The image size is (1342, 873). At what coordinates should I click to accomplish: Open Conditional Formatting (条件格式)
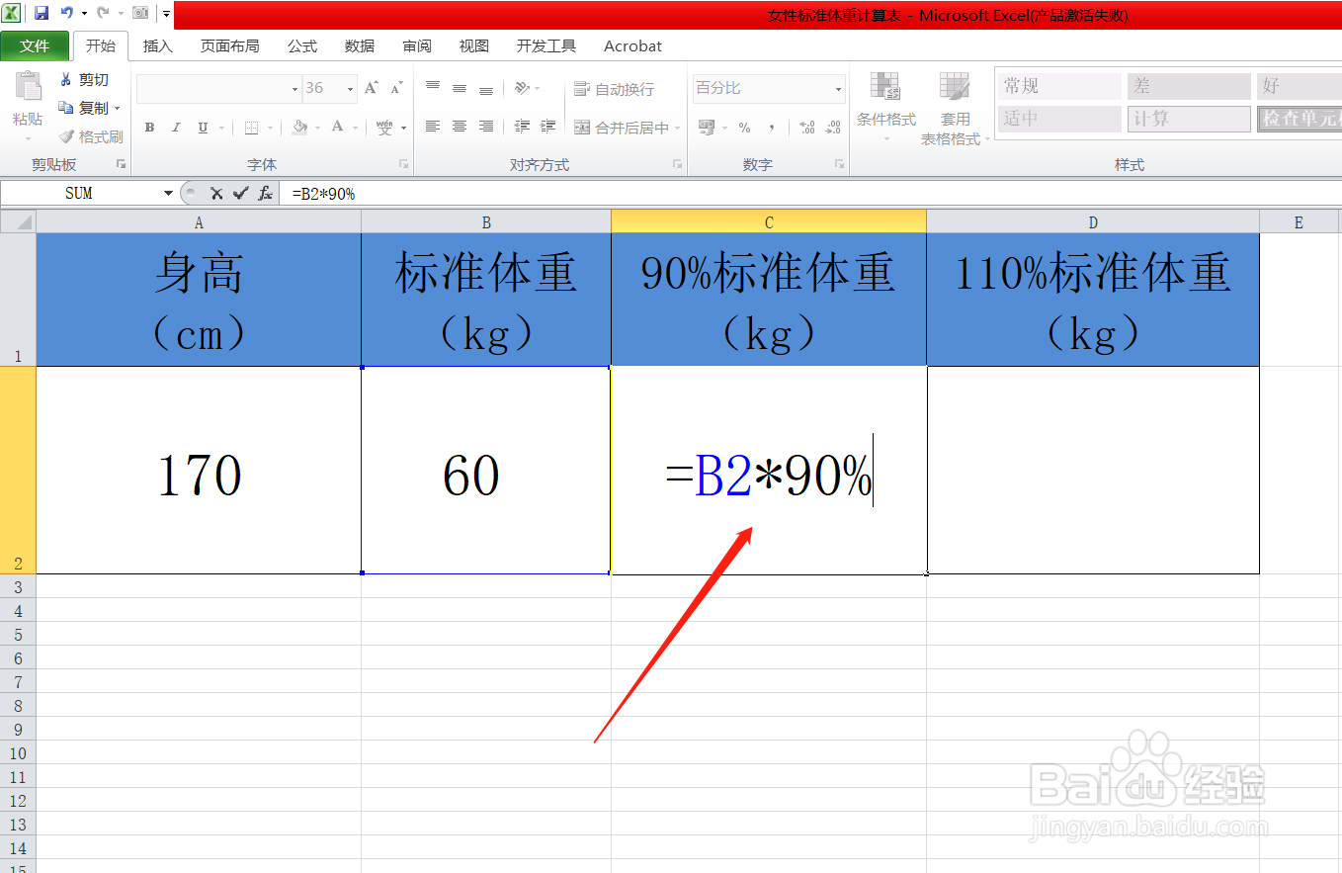point(885,108)
